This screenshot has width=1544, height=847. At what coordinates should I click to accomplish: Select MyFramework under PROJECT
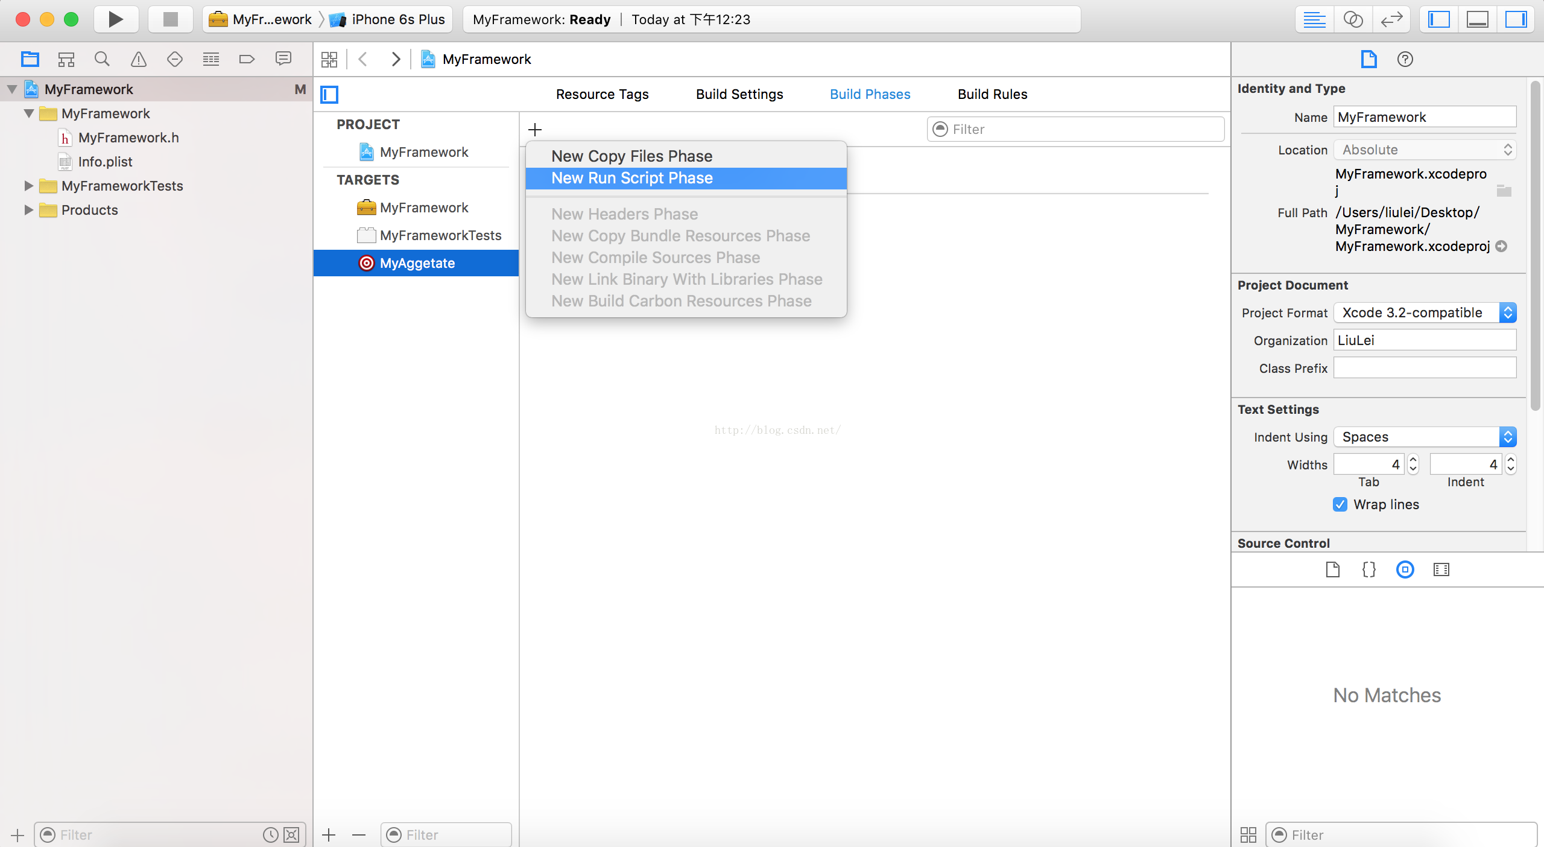tap(416, 152)
